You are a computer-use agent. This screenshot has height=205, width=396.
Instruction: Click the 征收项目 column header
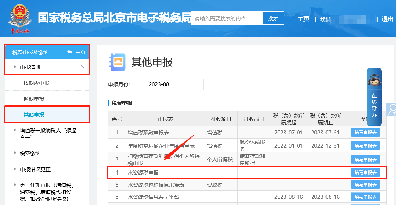pyautogui.click(x=221, y=119)
